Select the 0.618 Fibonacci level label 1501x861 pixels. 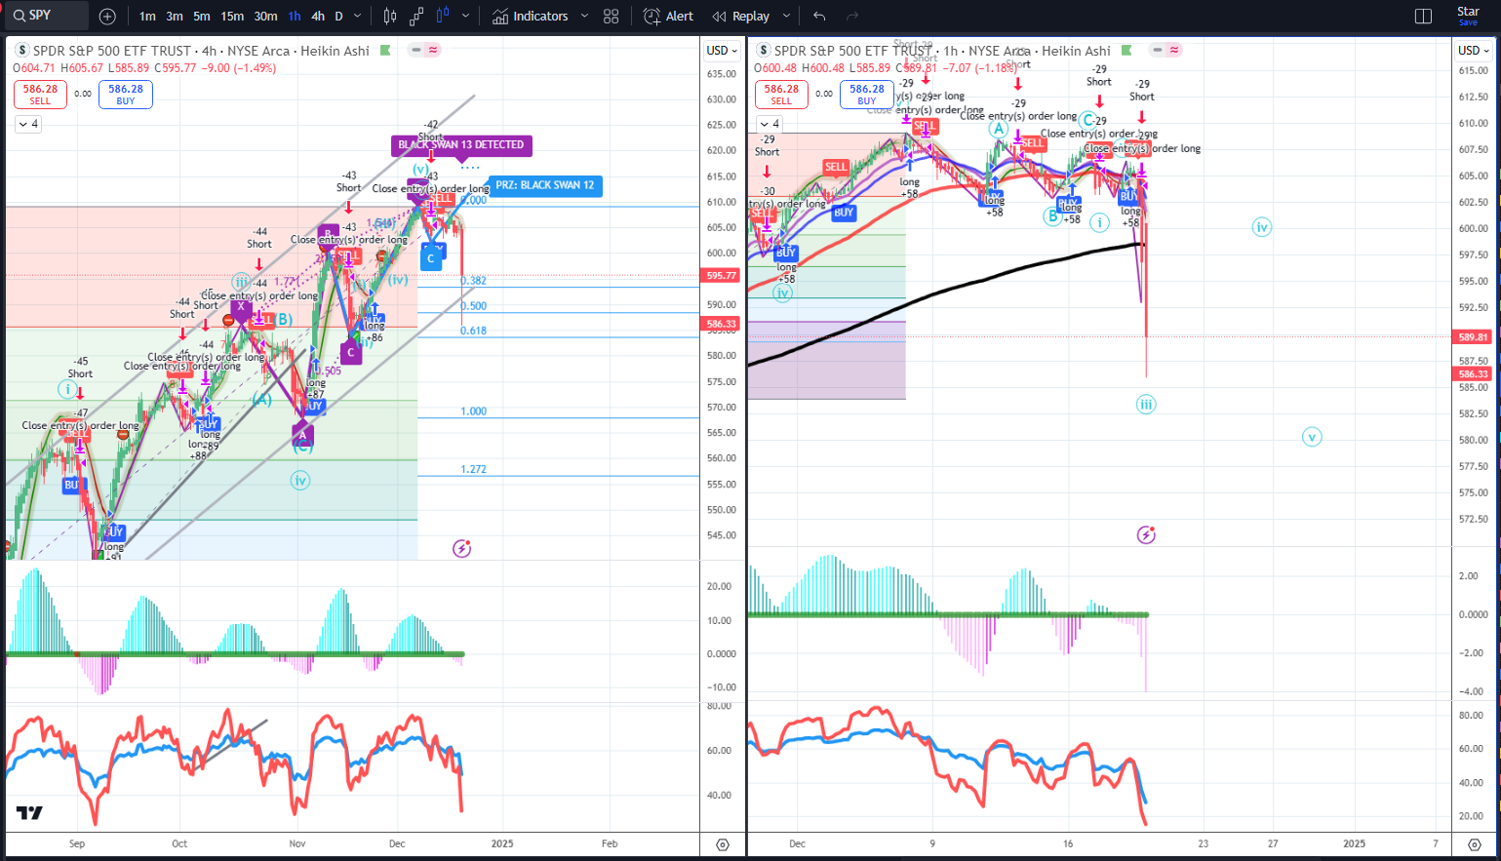point(473,331)
